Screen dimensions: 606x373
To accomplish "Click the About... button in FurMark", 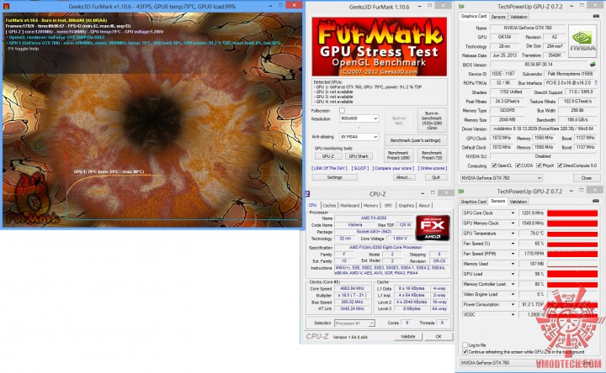I will (x=404, y=177).
